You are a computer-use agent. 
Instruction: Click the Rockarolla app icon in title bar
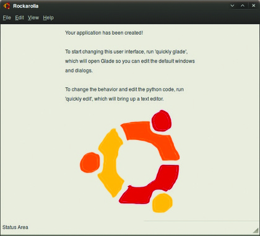click(x=6, y=6)
